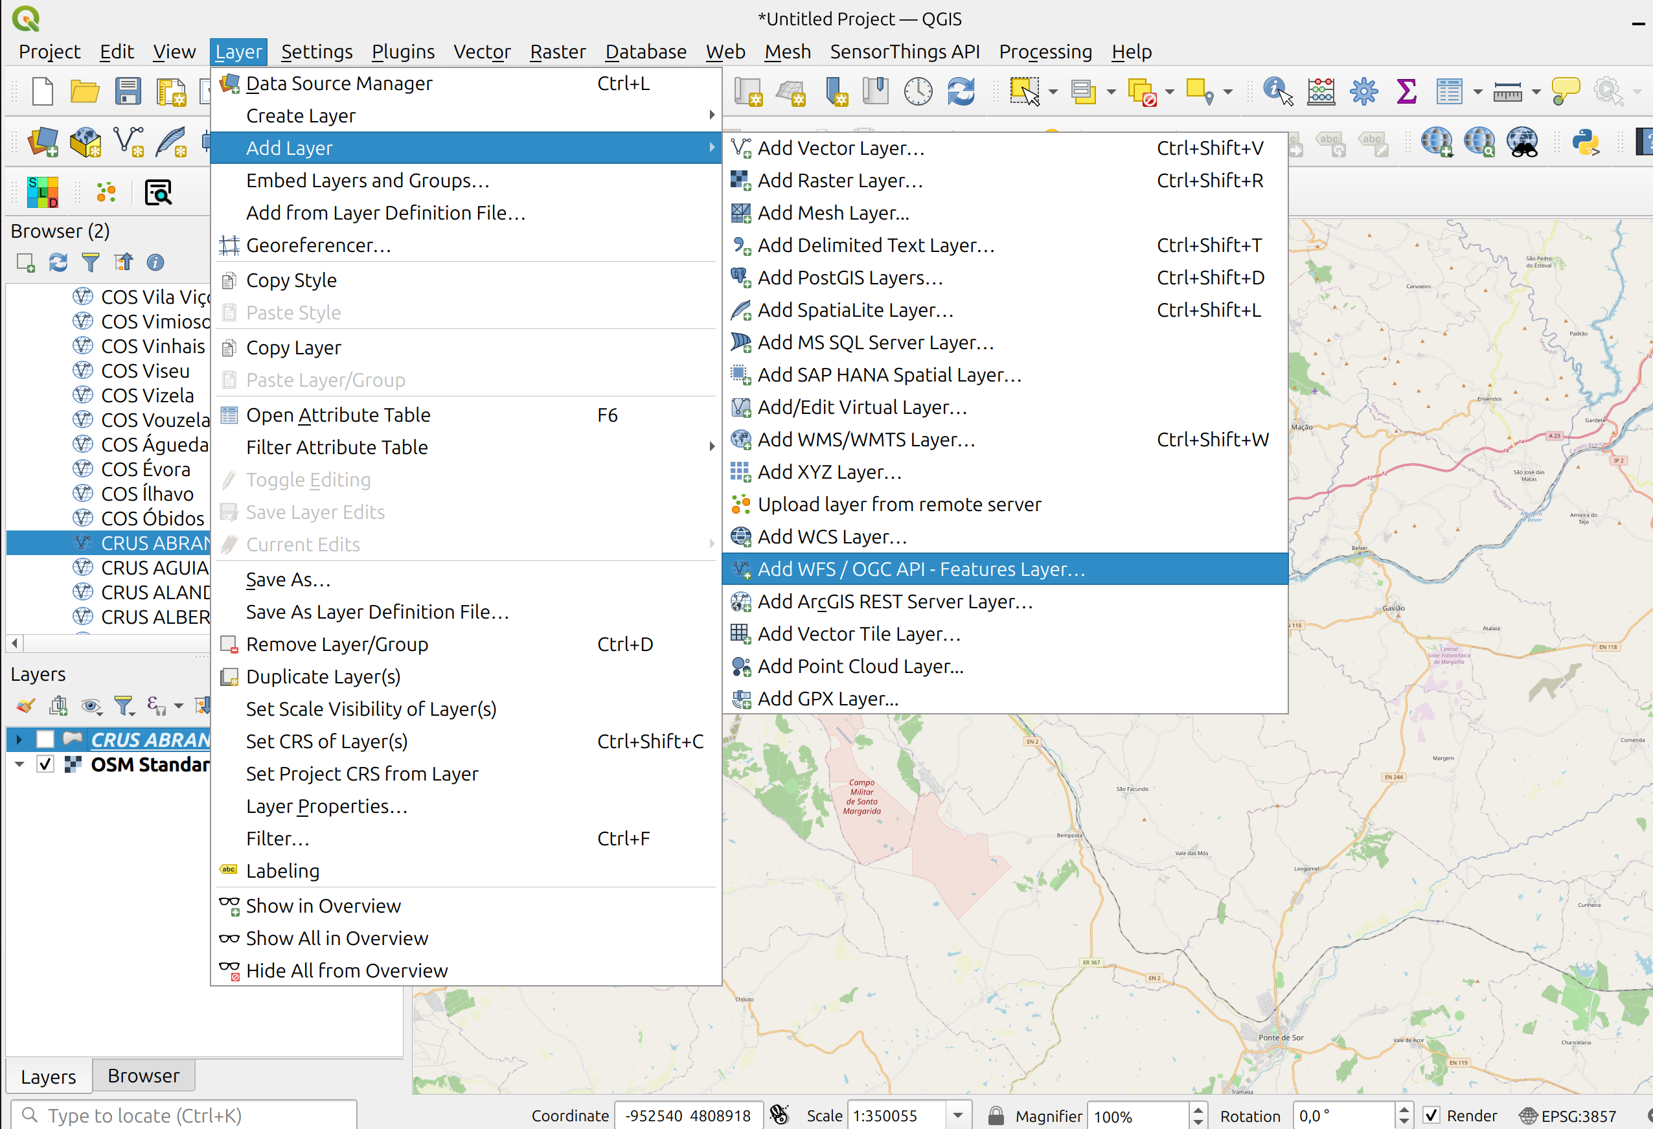Refresh the map with the Refresh icon
This screenshot has height=1129, width=1653.
pyautogui.click(x=961, y=92)
